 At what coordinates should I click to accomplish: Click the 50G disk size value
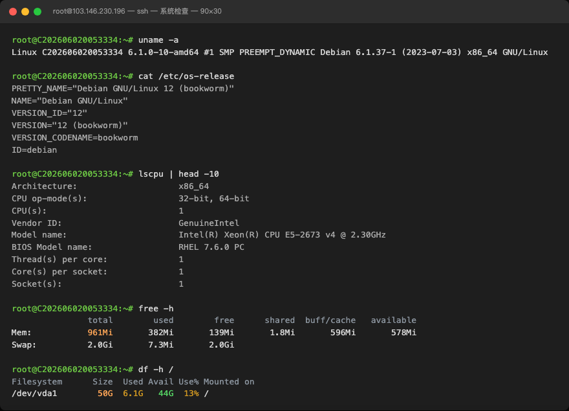pyautogui.click(x=105, y=394)
